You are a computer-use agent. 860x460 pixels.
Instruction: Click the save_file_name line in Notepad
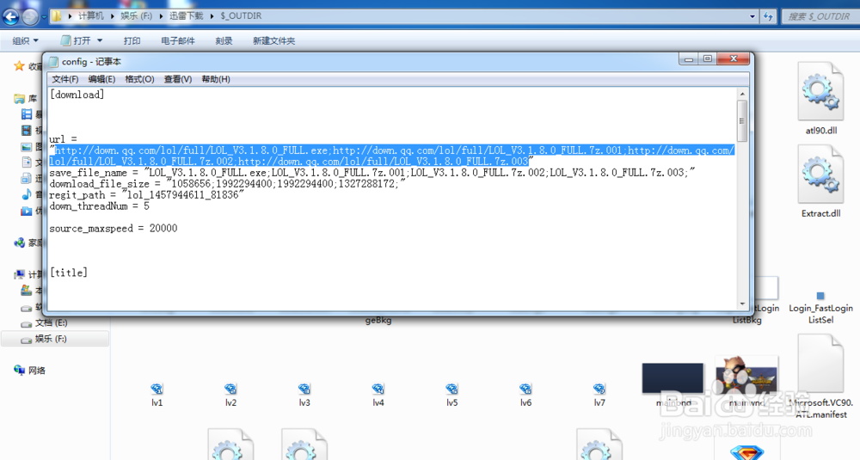(x=372, y=173)
